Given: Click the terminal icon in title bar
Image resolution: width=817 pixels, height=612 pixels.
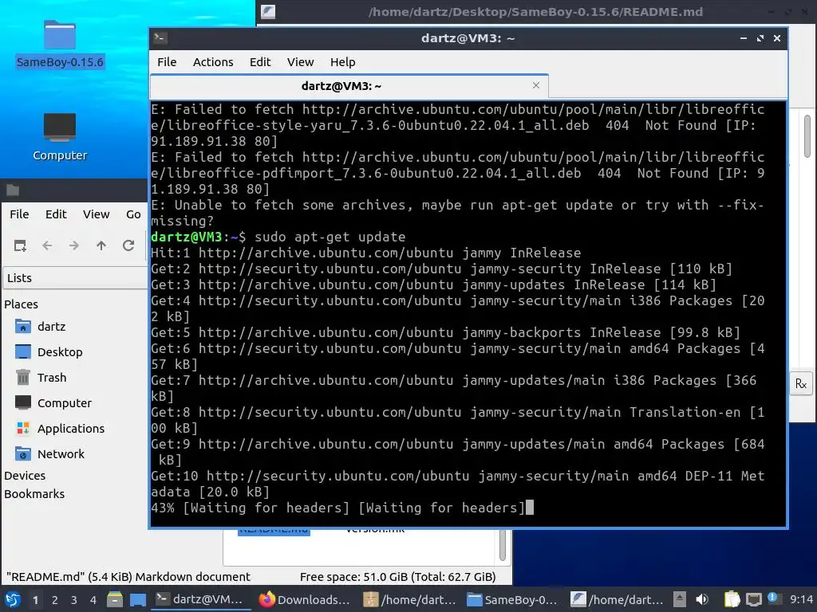Looking at the screenshot, I should click(160, 38).
